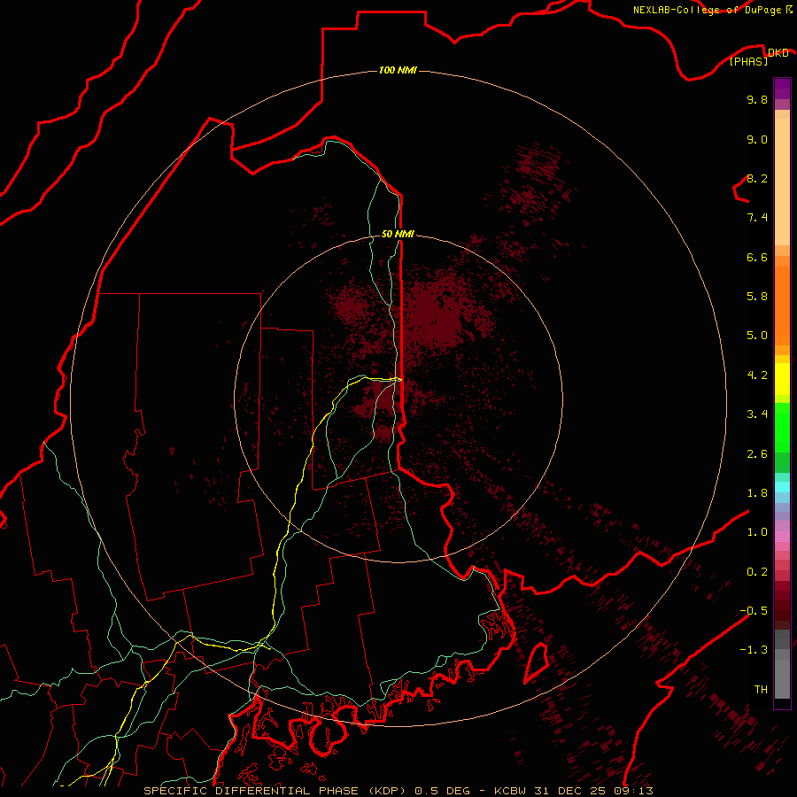This screenshot has width=797, height=797.
Task: Click the 1.0 value on the color scale
Action: coord(757,532)
